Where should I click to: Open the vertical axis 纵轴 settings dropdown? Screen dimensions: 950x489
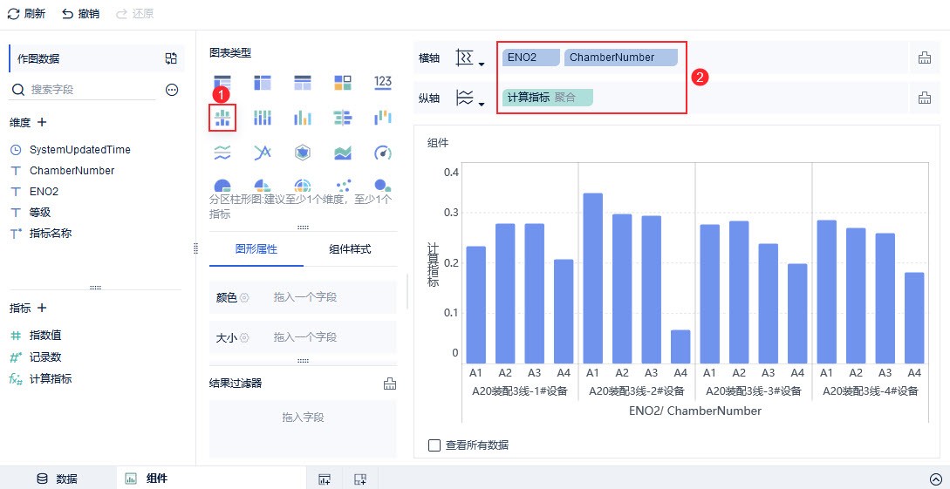pyautogui.click(x=469, y=98)
